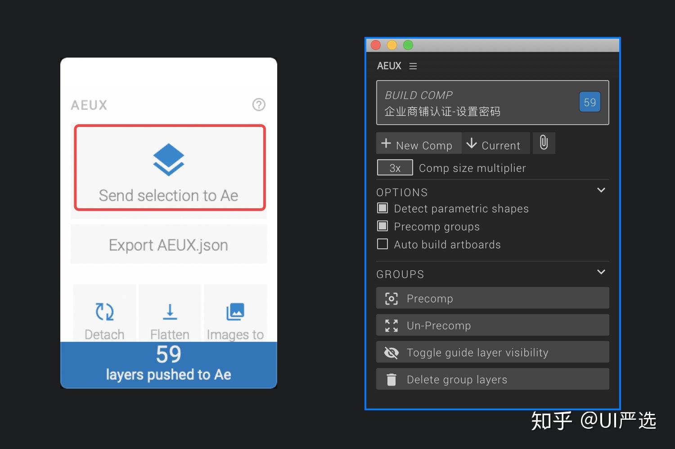Click the Flatten download-arrow icon
The height and width of the screenshot is (449, 675).
[170, 311]
